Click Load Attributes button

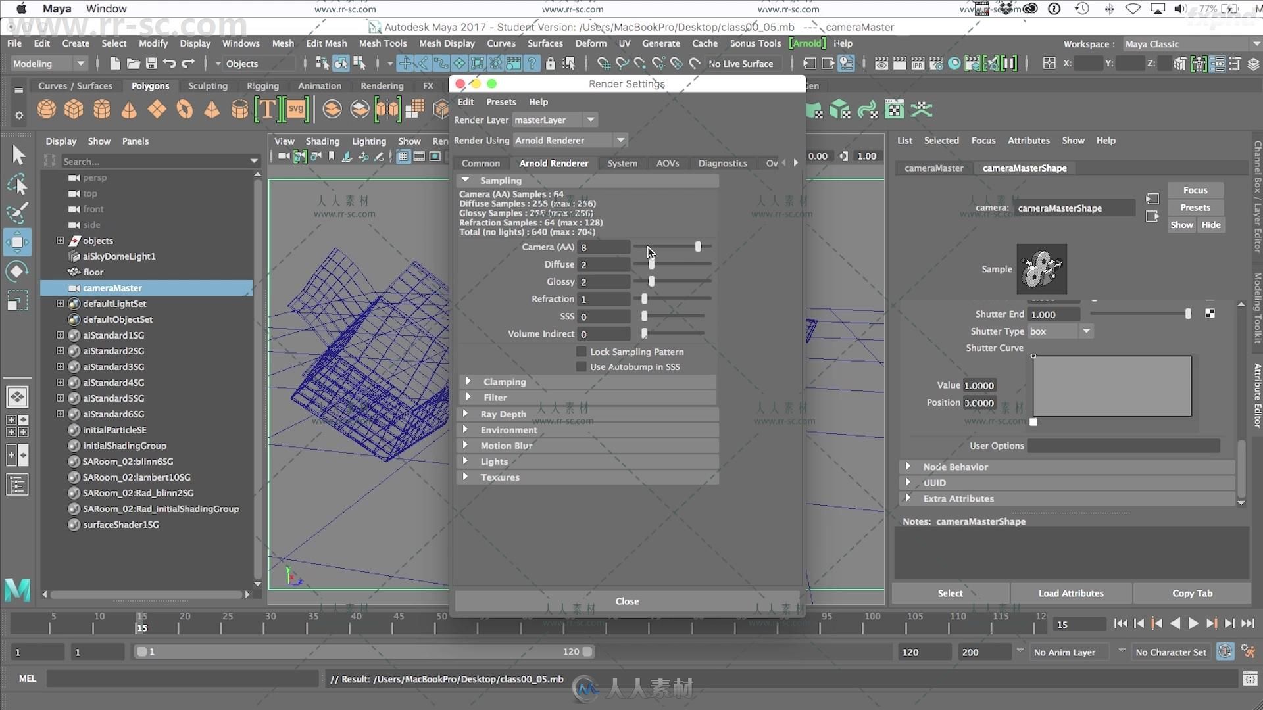coord(1071,593)
